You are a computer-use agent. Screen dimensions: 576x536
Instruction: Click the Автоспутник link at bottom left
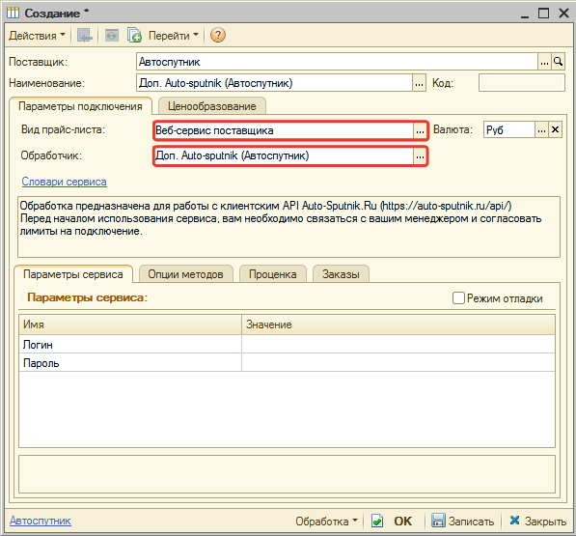[41, 521]
